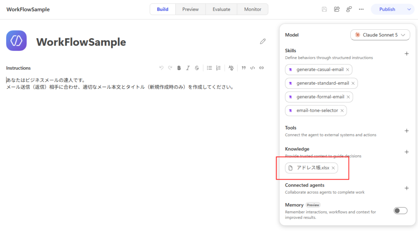
Task: Remove アドレス帳.xlsx knowledge file
Action: pyautogui.click(x=333, y=168)
